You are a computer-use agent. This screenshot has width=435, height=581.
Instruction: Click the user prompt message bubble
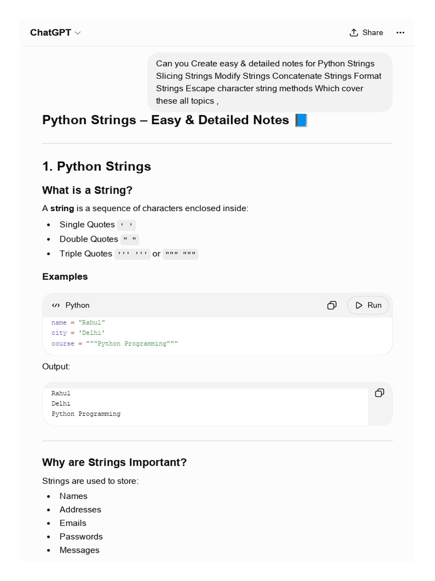[x=270, y=82]
